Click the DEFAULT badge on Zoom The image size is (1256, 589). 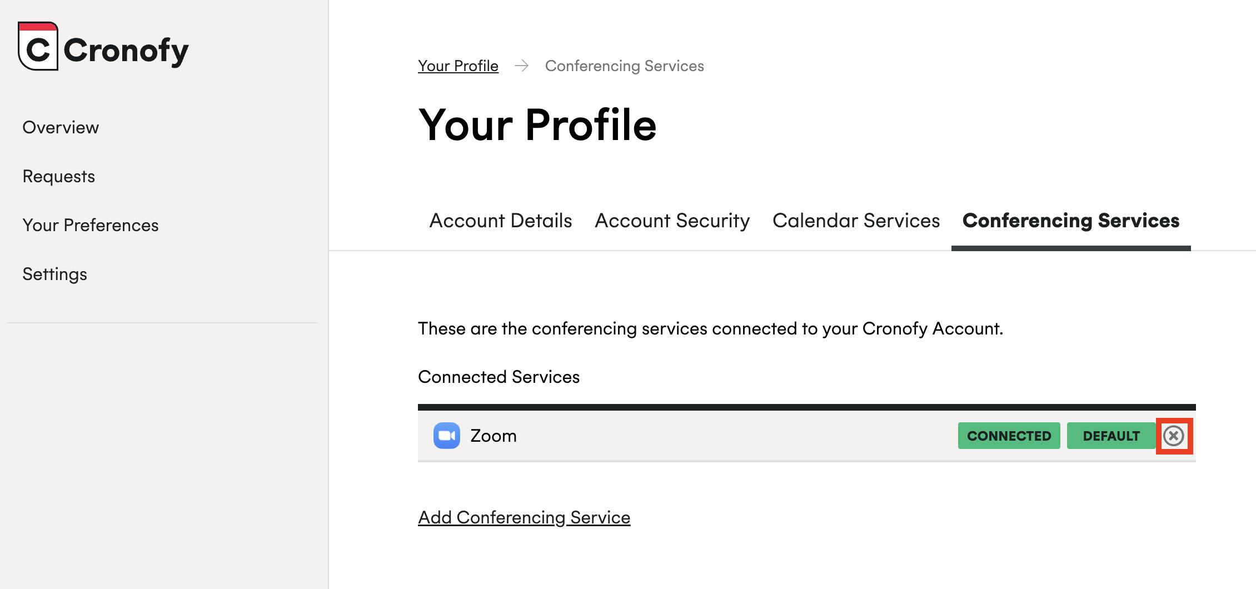1112,436
